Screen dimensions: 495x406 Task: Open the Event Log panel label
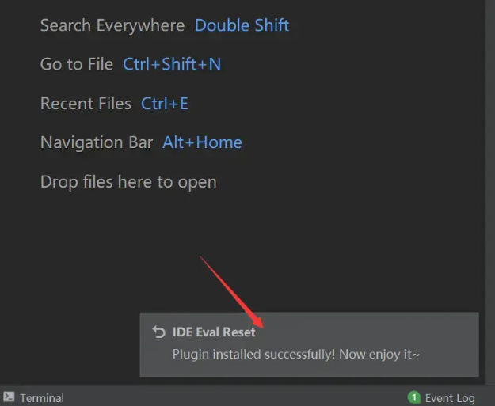tap(450, 398)
